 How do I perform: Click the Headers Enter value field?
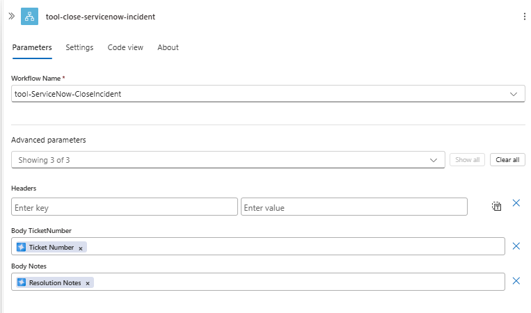pos(354,207)
